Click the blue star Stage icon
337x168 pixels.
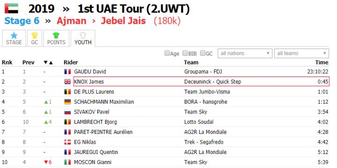pos(14,35)
